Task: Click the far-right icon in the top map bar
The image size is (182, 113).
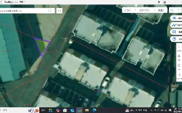Action: pos(179,10)
